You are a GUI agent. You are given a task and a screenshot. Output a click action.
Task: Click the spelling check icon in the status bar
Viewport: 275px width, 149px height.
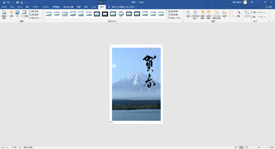click(20, 147)
